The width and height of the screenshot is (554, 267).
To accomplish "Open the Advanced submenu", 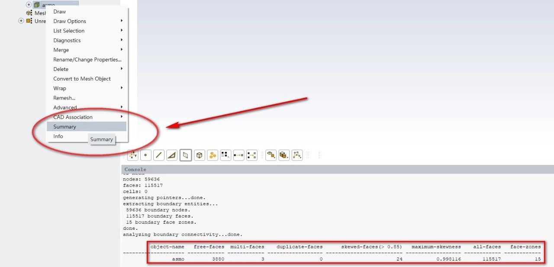I will tap(87, 107).
